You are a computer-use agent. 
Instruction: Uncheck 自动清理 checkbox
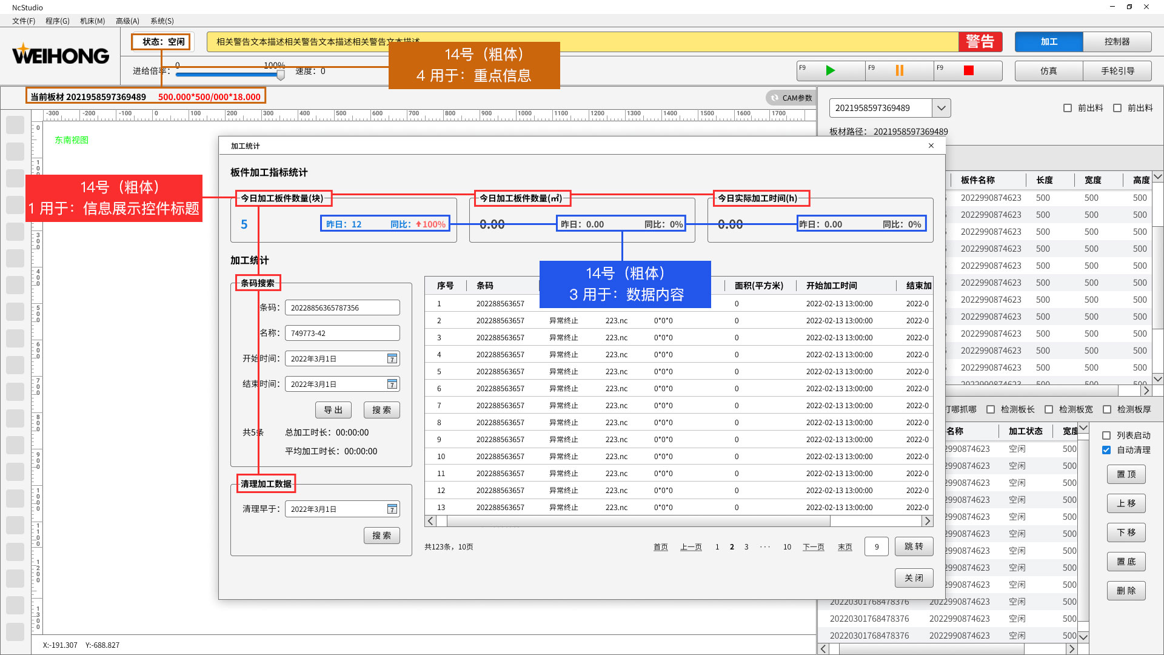(x=1106, y=450)
